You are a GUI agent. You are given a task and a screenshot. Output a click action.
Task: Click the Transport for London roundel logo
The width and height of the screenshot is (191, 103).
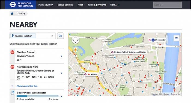coord(13,5)
